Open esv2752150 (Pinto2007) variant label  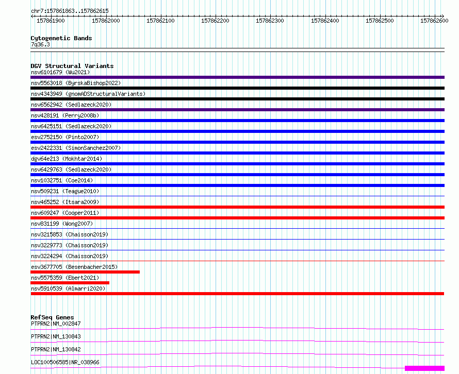[65, 137]
